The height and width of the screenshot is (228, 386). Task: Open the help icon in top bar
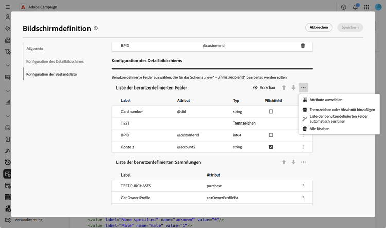[343, 7]
